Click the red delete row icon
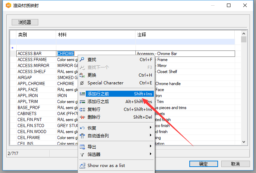The height and width of the screenshot is (173, 256). (82, 117)
